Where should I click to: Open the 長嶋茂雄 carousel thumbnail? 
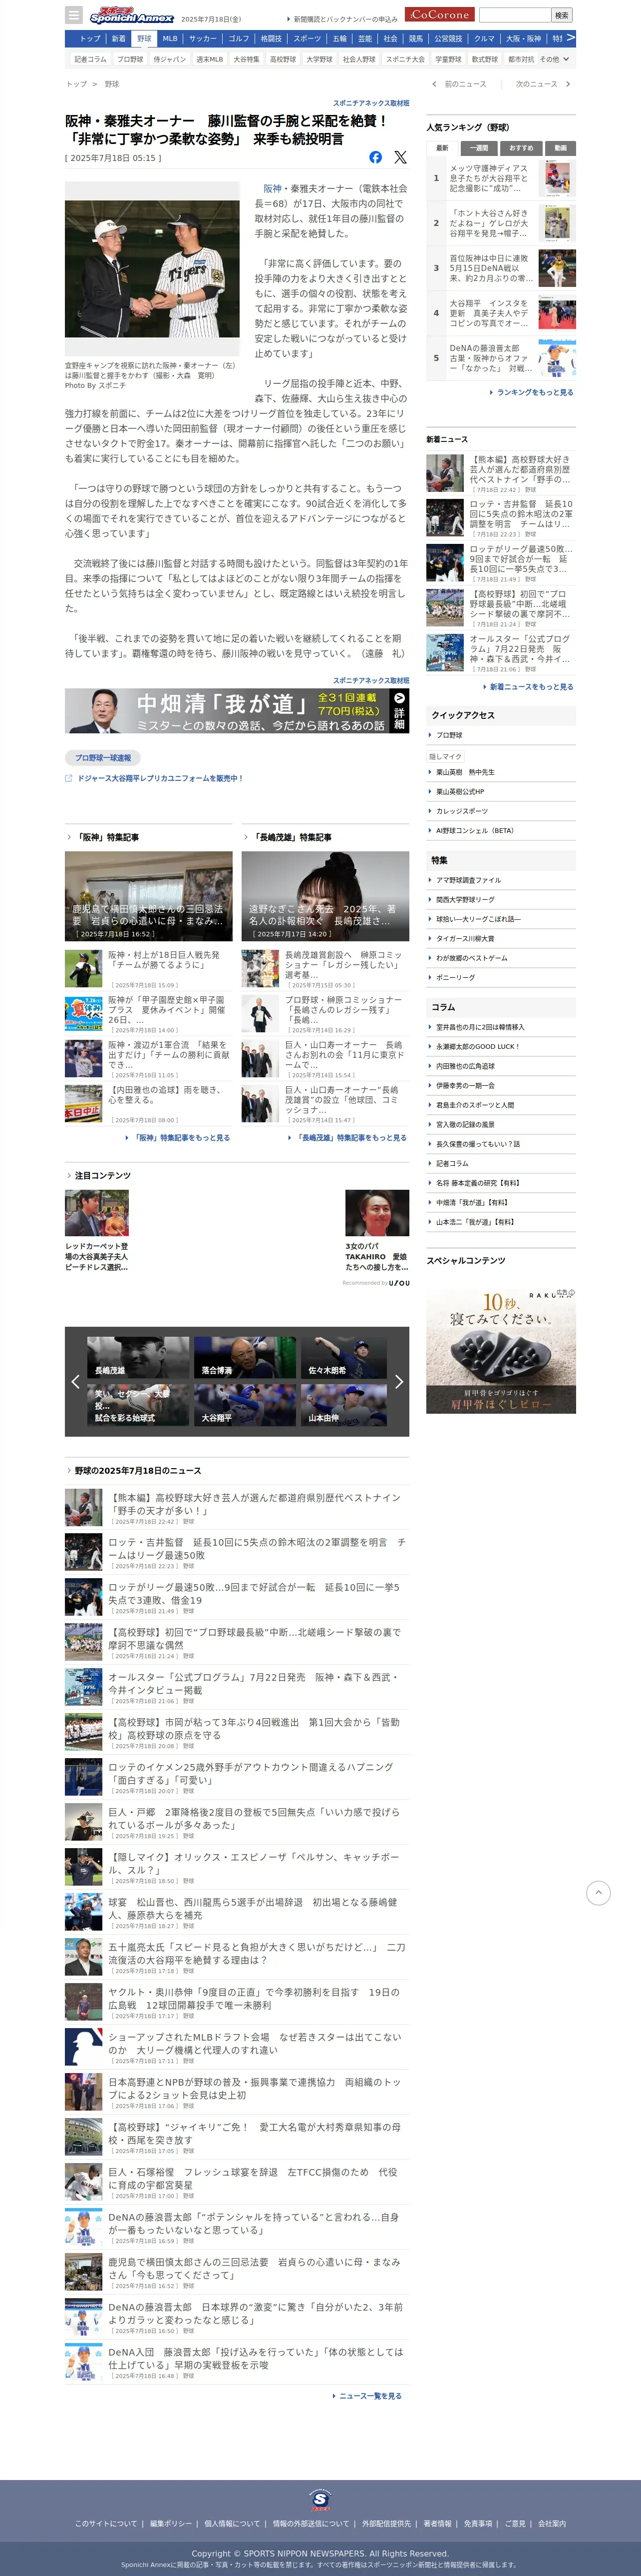[x=138, y=1357]
